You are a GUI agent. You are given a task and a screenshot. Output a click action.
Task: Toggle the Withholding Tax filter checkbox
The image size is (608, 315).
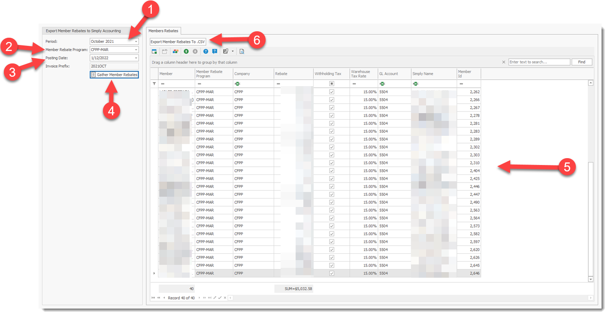[x=331, y=83]
